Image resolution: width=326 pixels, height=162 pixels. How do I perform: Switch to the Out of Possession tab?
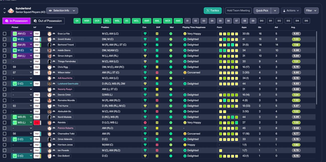[48, 21]
